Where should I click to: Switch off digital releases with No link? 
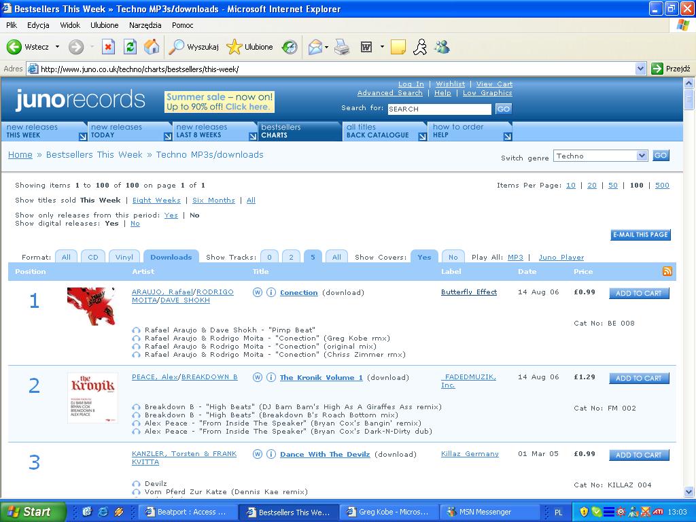135,223
